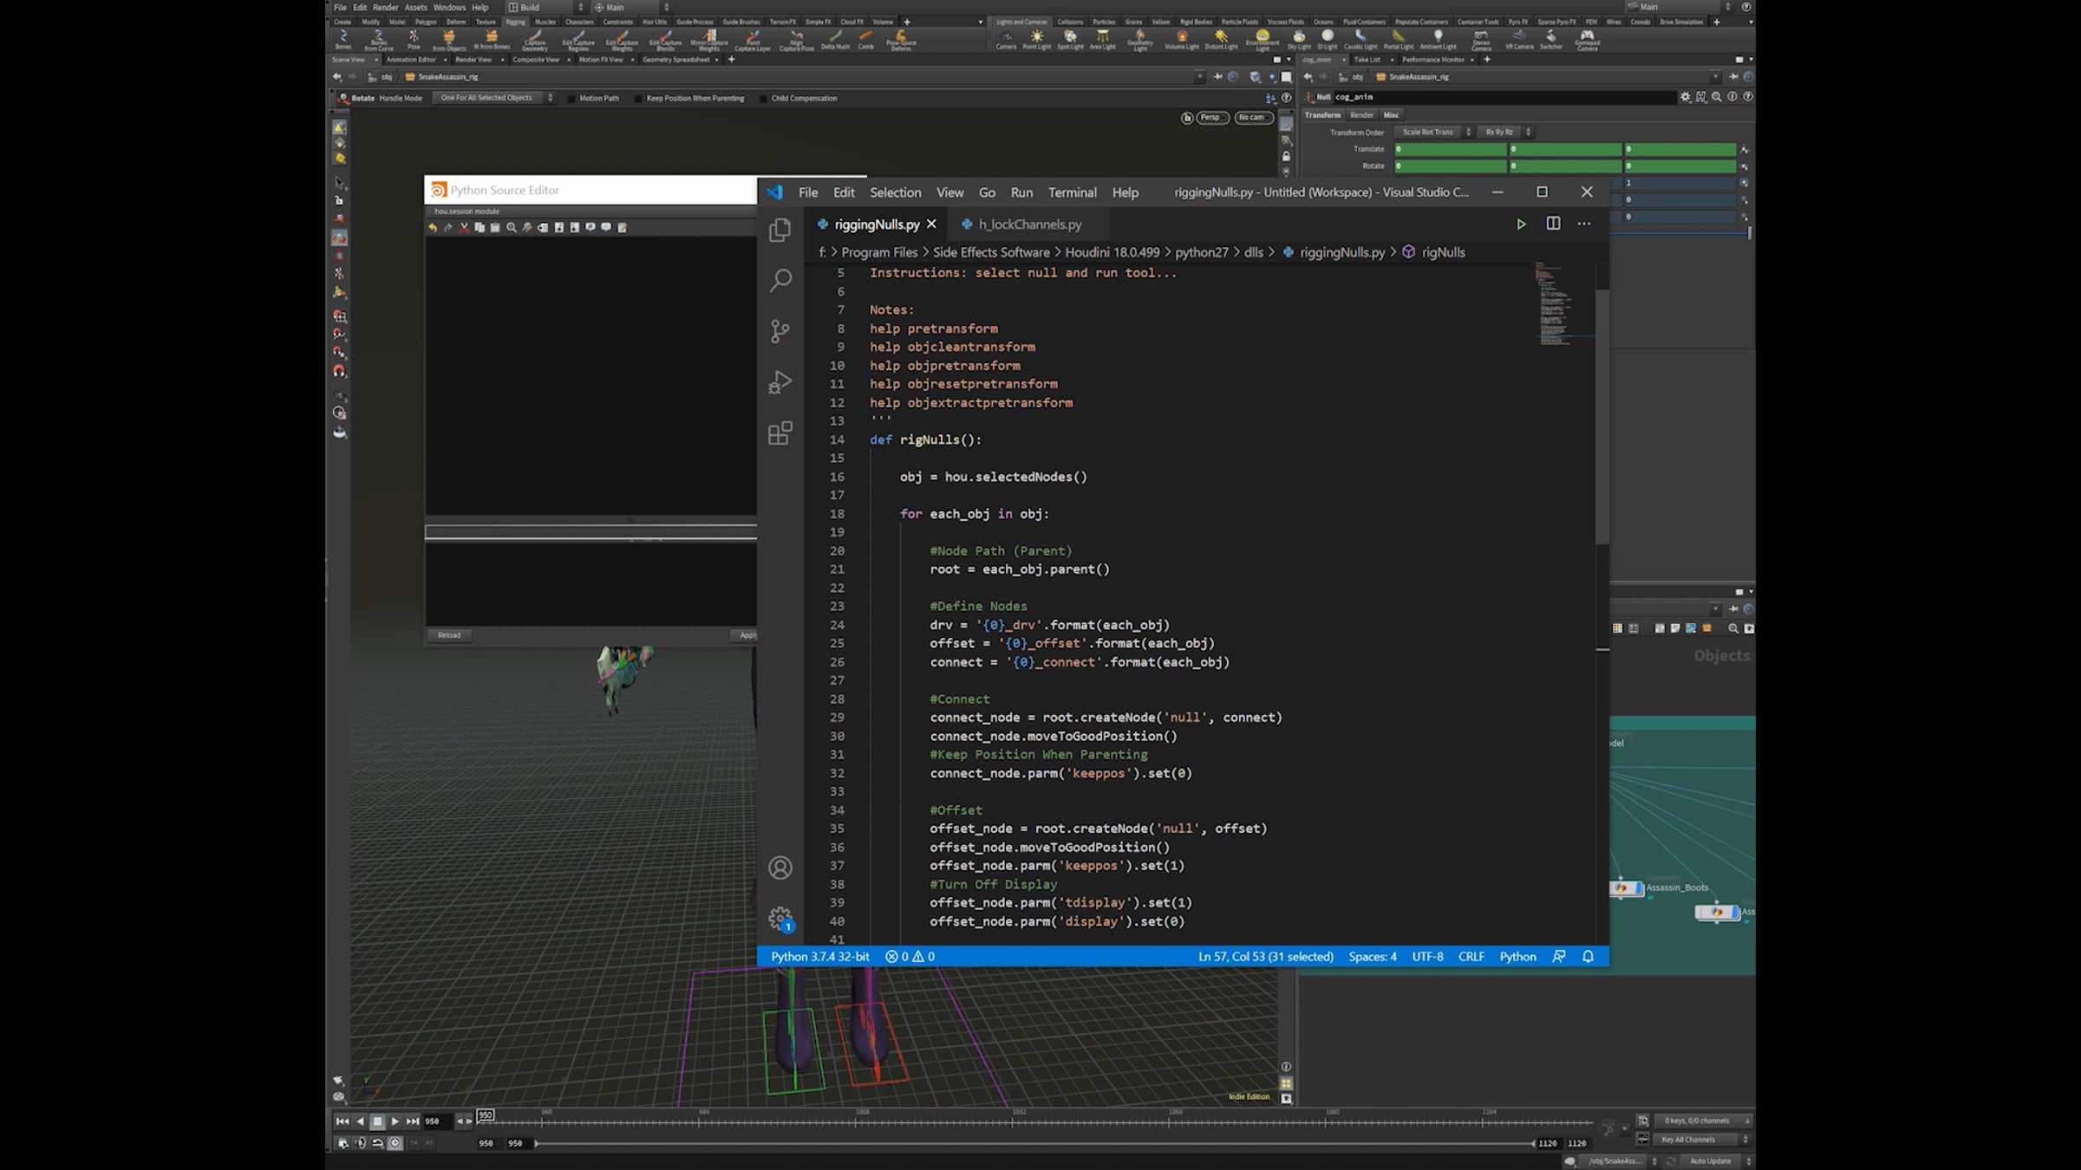This screenshot has width=2081, height=1170.
Task: Select the Delta Mush shelf tool
Action: click(x=835, y=40)
